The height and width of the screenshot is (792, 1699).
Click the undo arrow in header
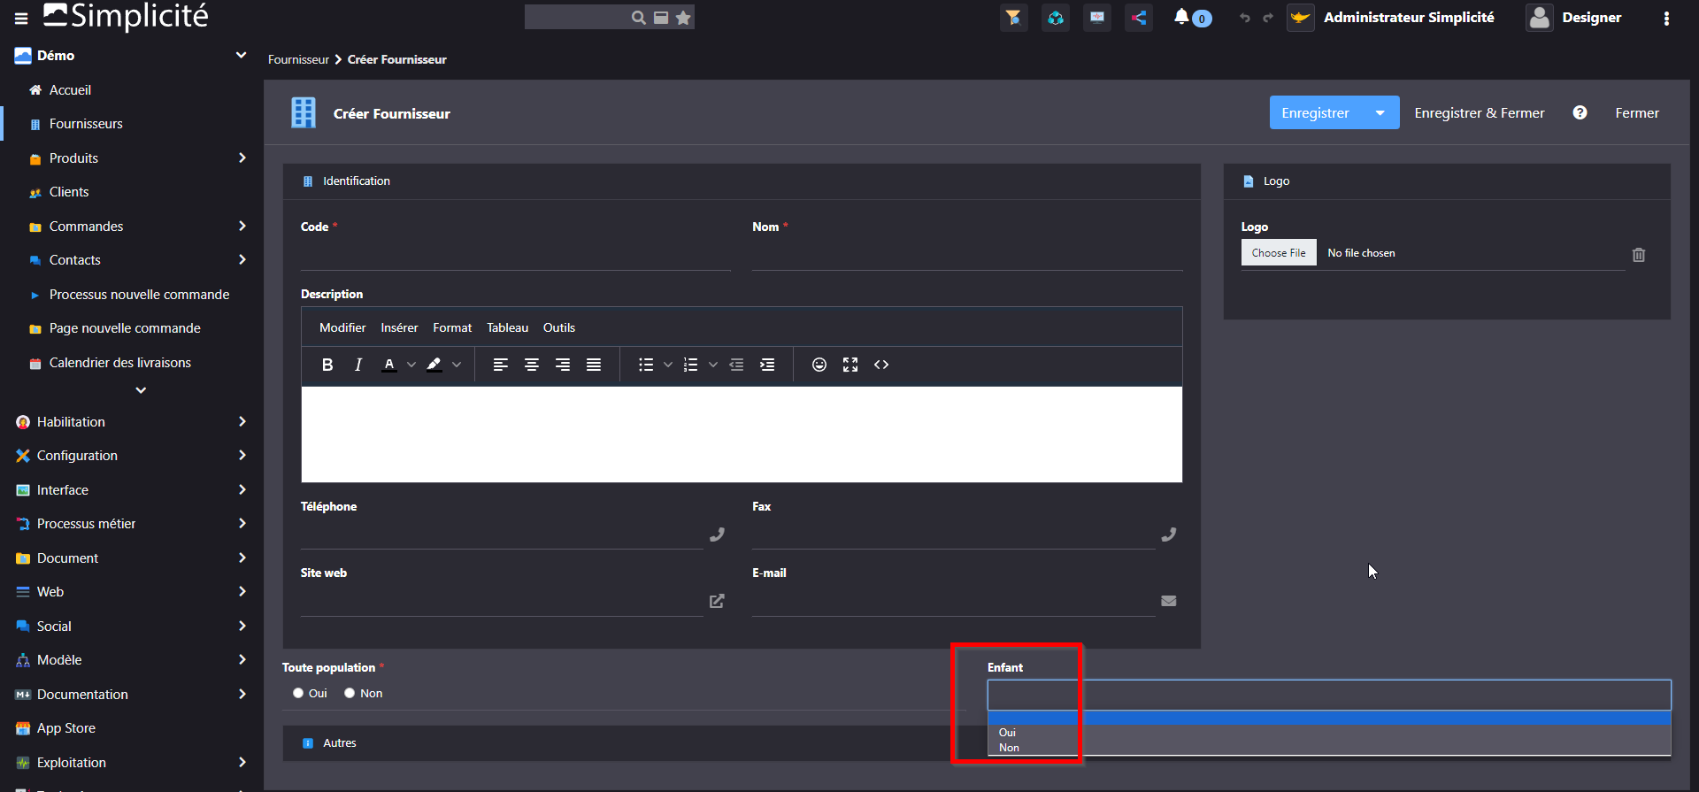(1245, 18)
